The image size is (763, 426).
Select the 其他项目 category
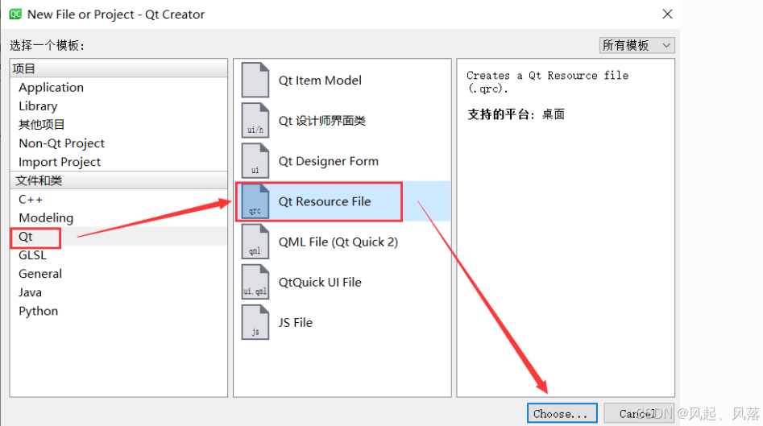[41, 125]
